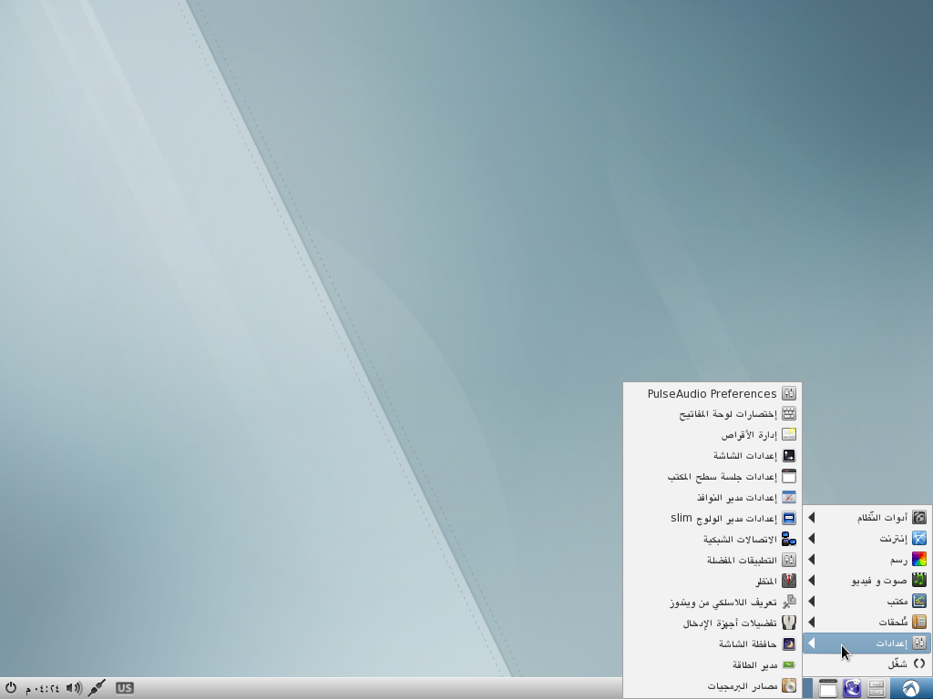Switch keyboard layout US indicator
933x699 pixels.
coord(124,688)
